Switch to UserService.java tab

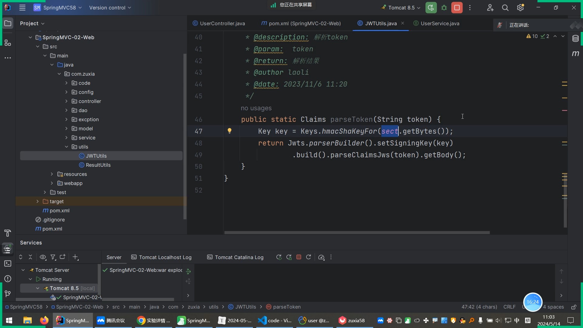[x=436, y=23]
